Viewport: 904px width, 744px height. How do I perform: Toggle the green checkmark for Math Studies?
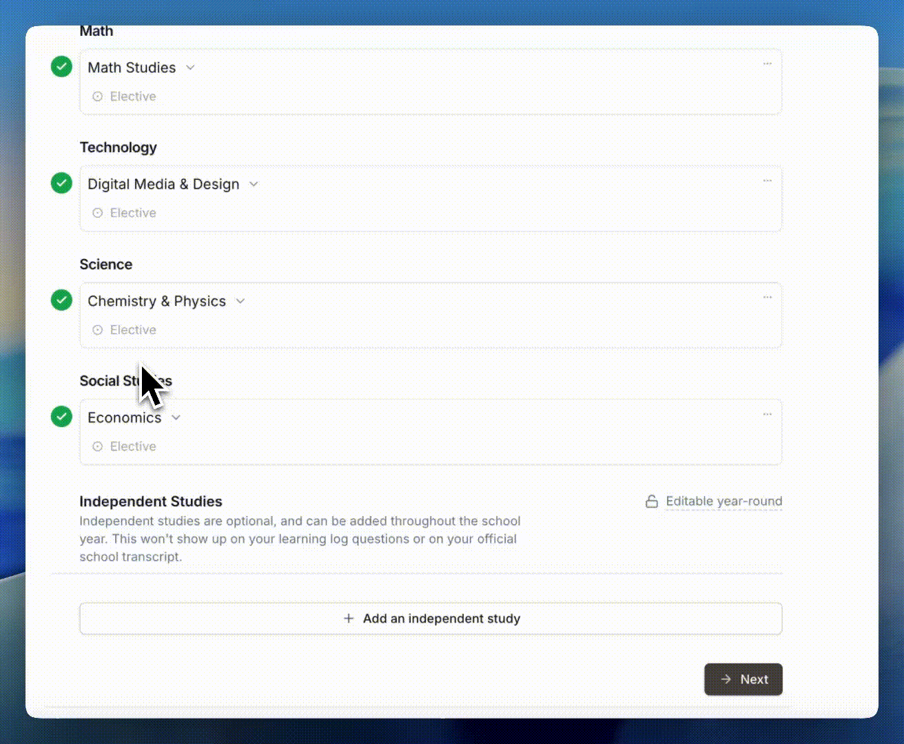(x=62, y=67)
